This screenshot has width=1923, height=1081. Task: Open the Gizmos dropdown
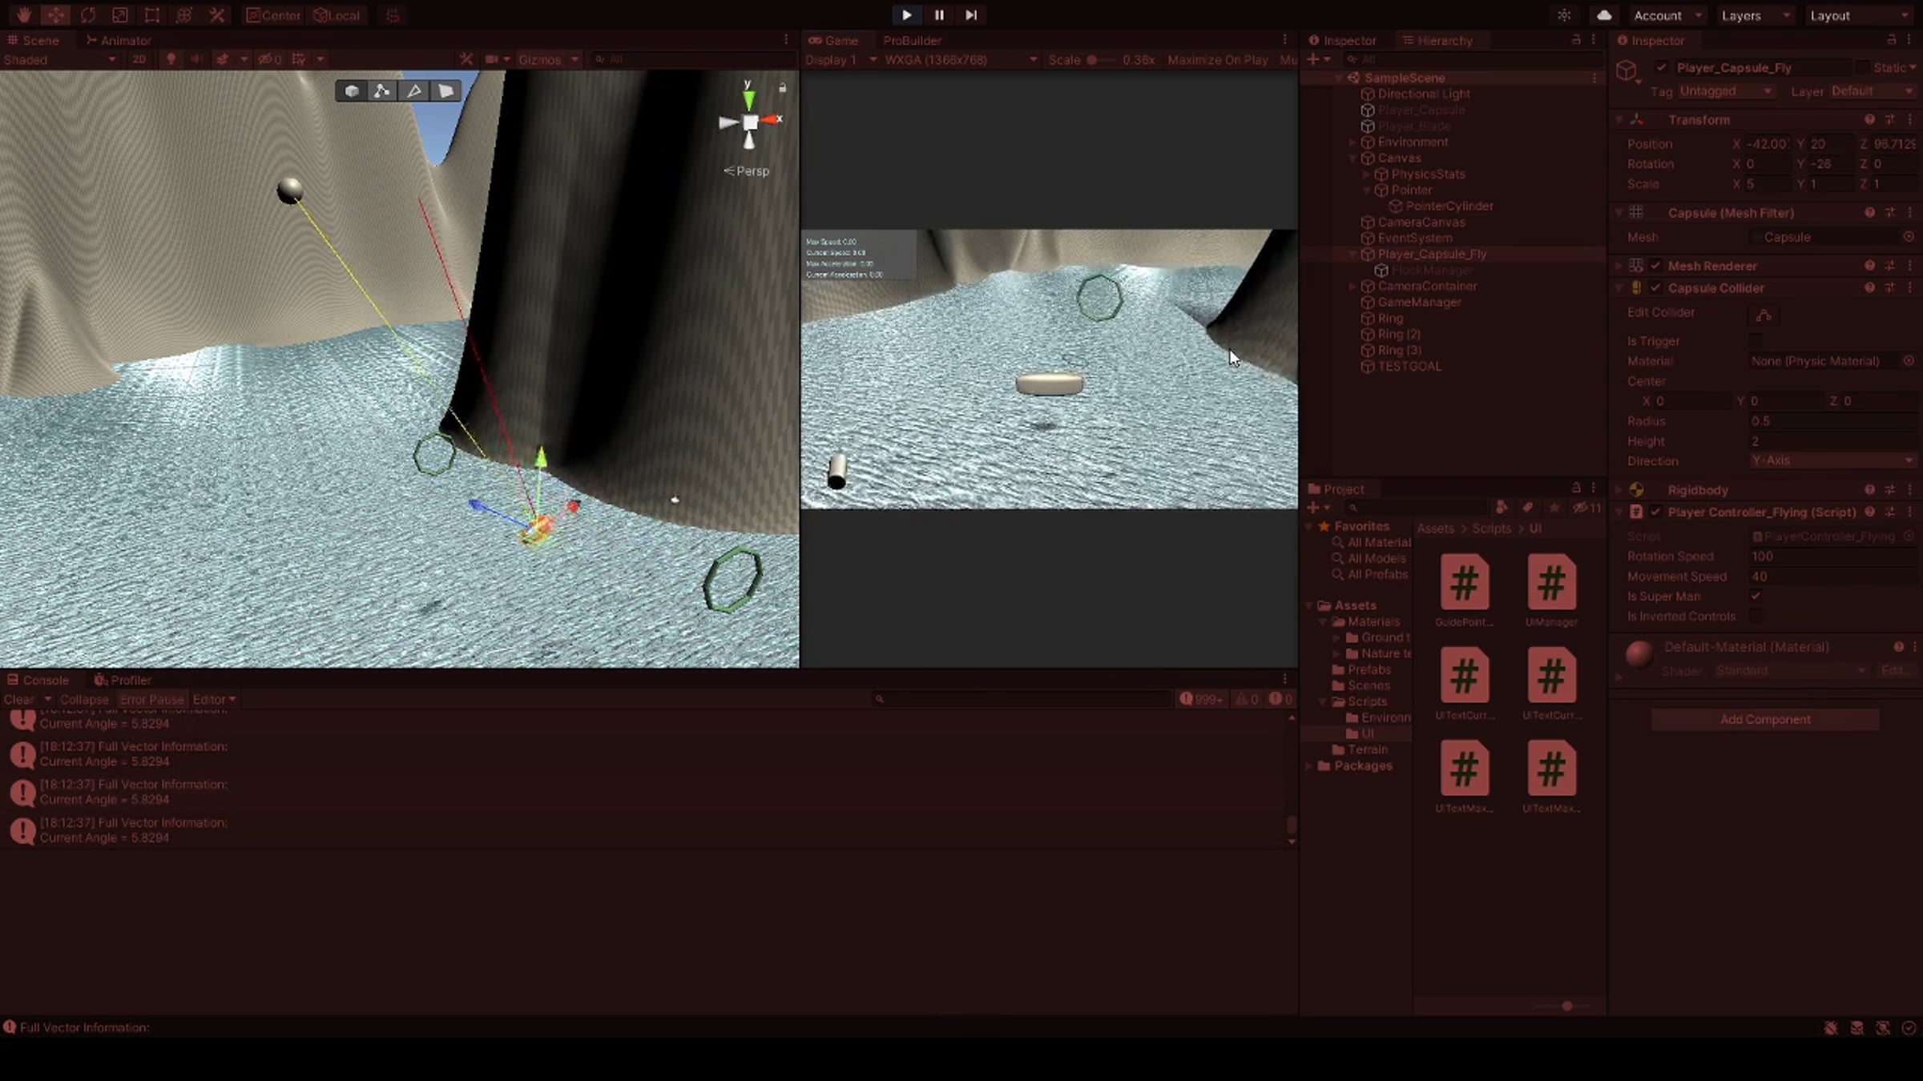coord(548,59)
